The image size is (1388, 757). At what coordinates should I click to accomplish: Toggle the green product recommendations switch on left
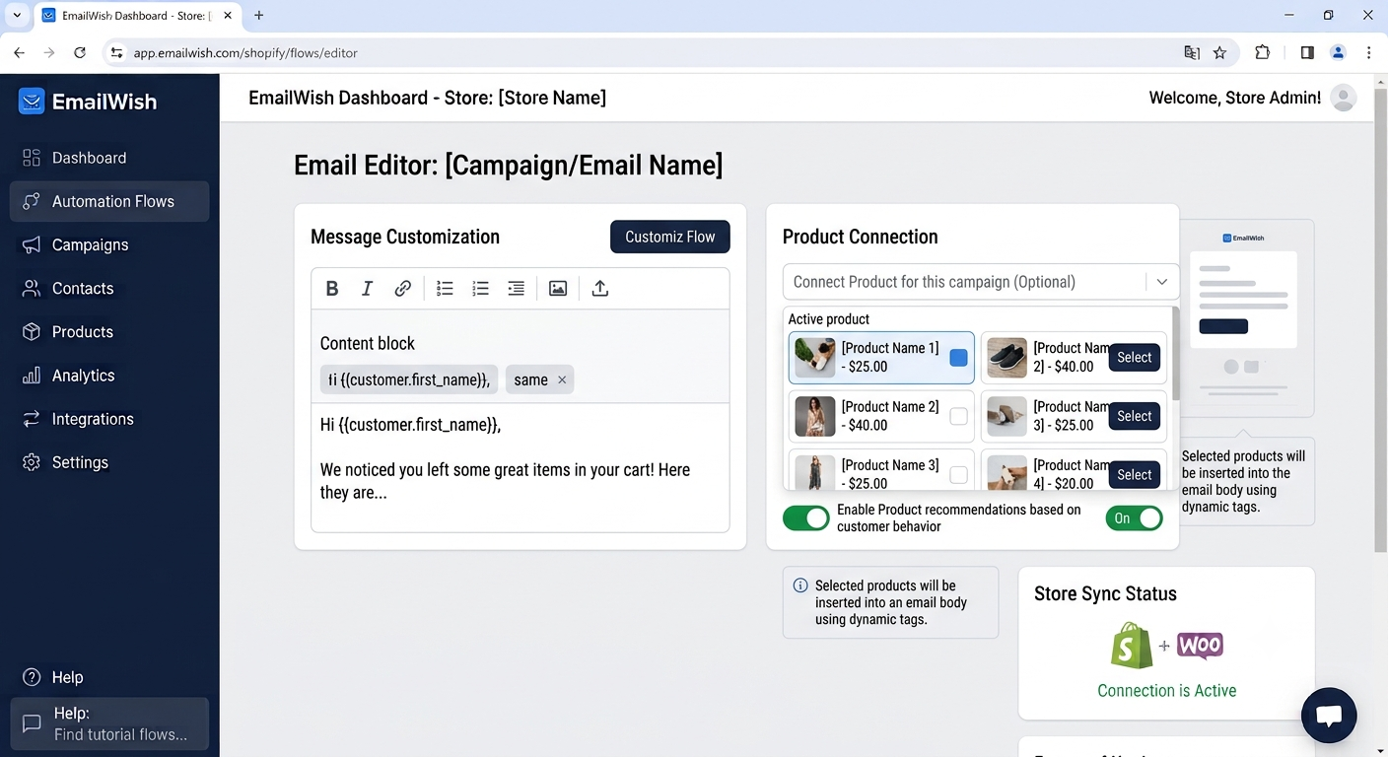[806, 518]
